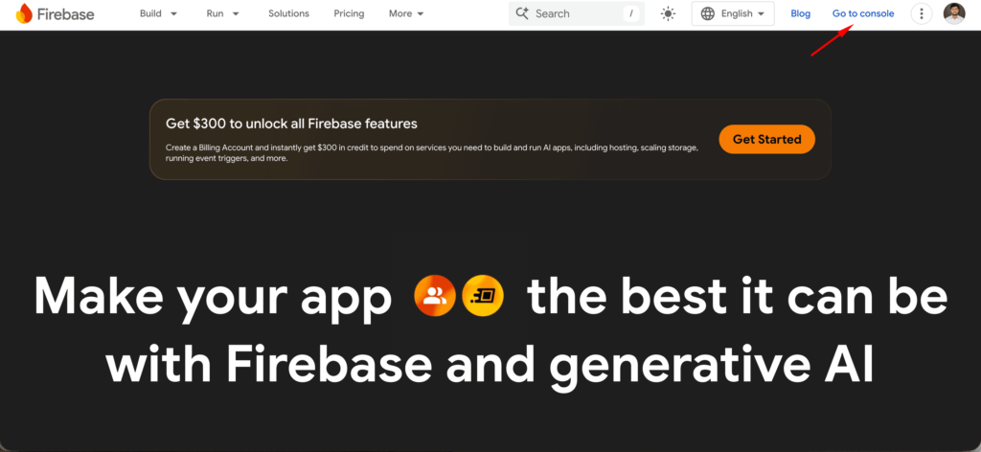Focus the Search input field

577,13
